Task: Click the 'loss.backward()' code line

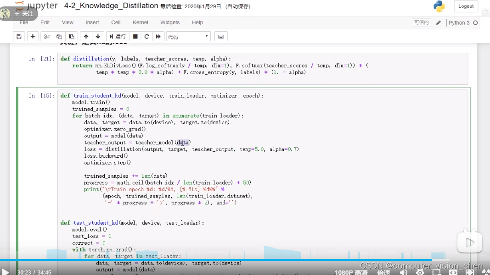Action: (x=106, y=156)
